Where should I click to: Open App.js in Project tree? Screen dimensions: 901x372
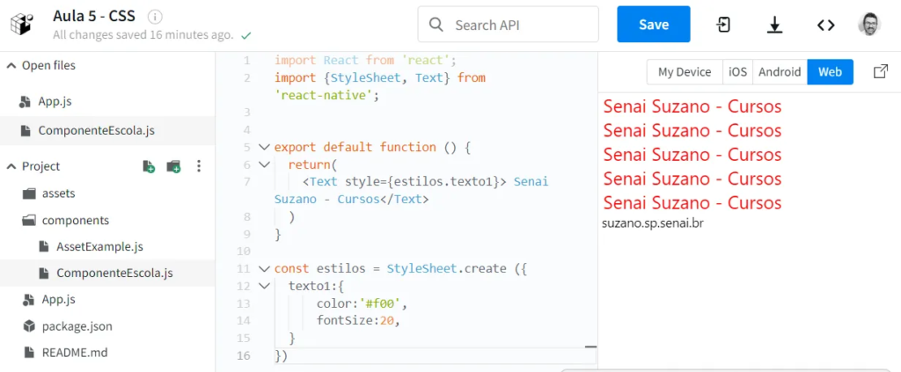(58, 300)
